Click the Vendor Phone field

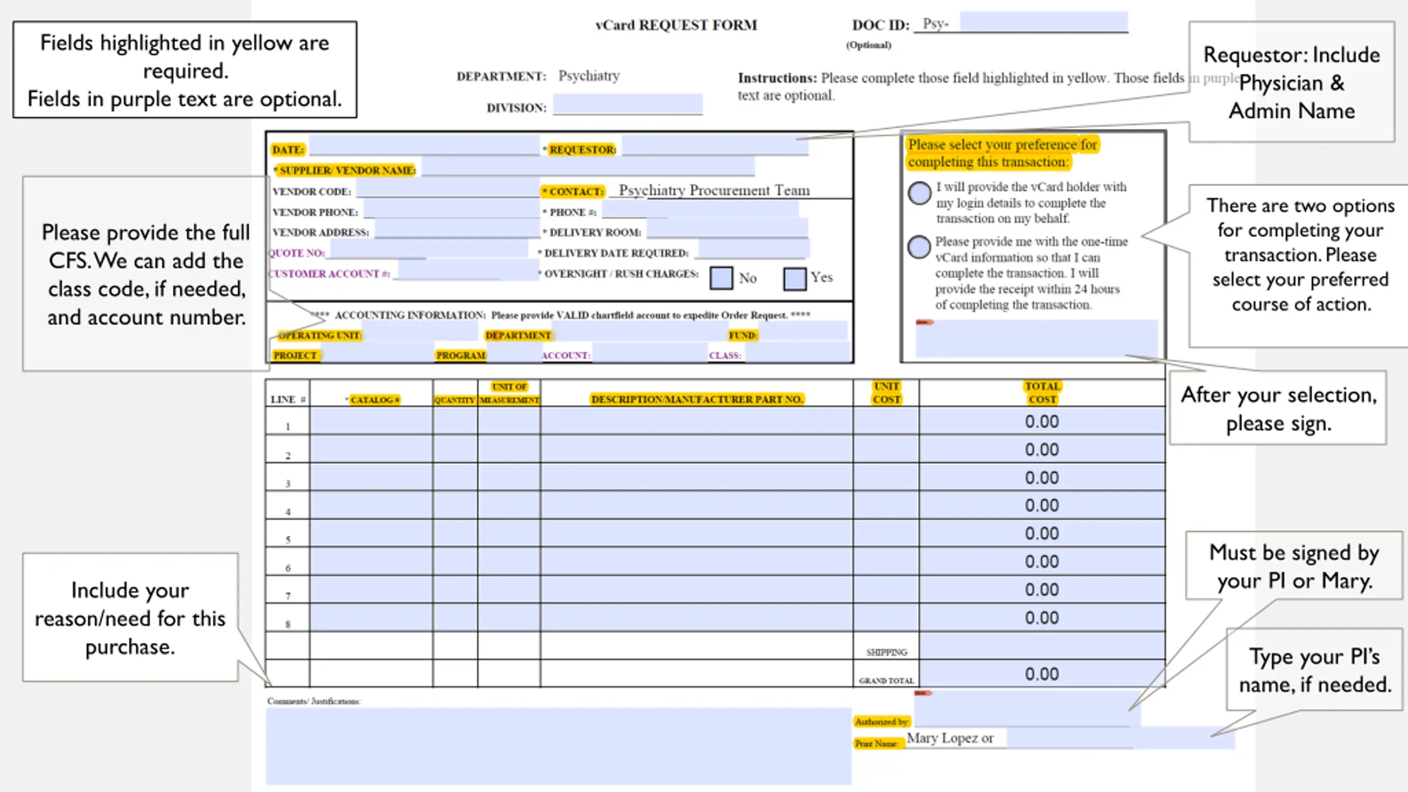click(451, 208)
